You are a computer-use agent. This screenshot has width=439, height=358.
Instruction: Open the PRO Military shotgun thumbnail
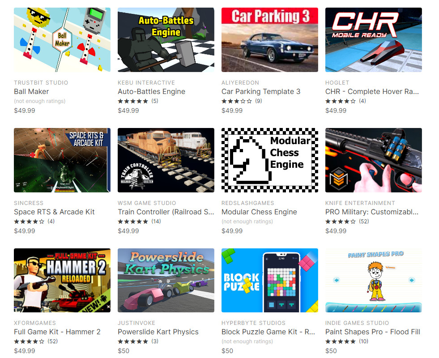pyautogui.click(x=374, y=160)
